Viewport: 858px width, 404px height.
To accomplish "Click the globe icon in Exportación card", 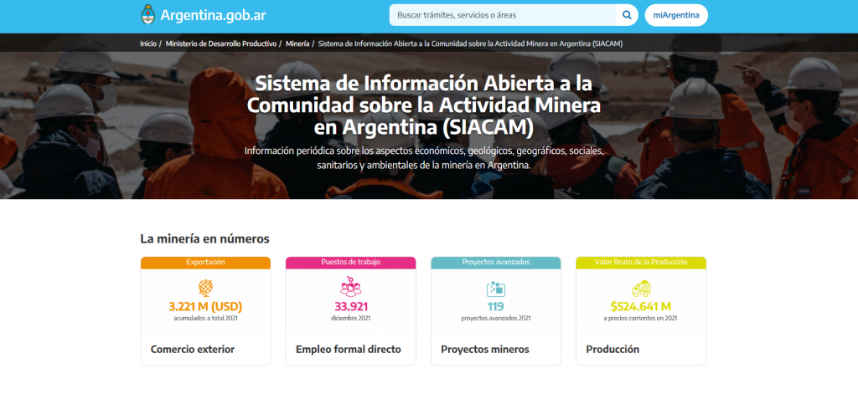I will point(206,288).
